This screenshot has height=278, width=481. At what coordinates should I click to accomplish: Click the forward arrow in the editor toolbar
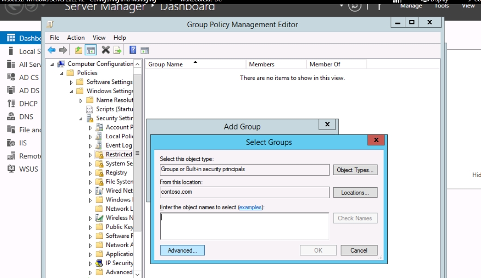coord(63,50)
